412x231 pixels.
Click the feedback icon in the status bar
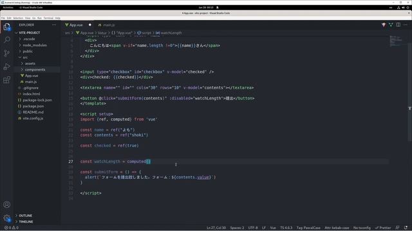[397, 228]
